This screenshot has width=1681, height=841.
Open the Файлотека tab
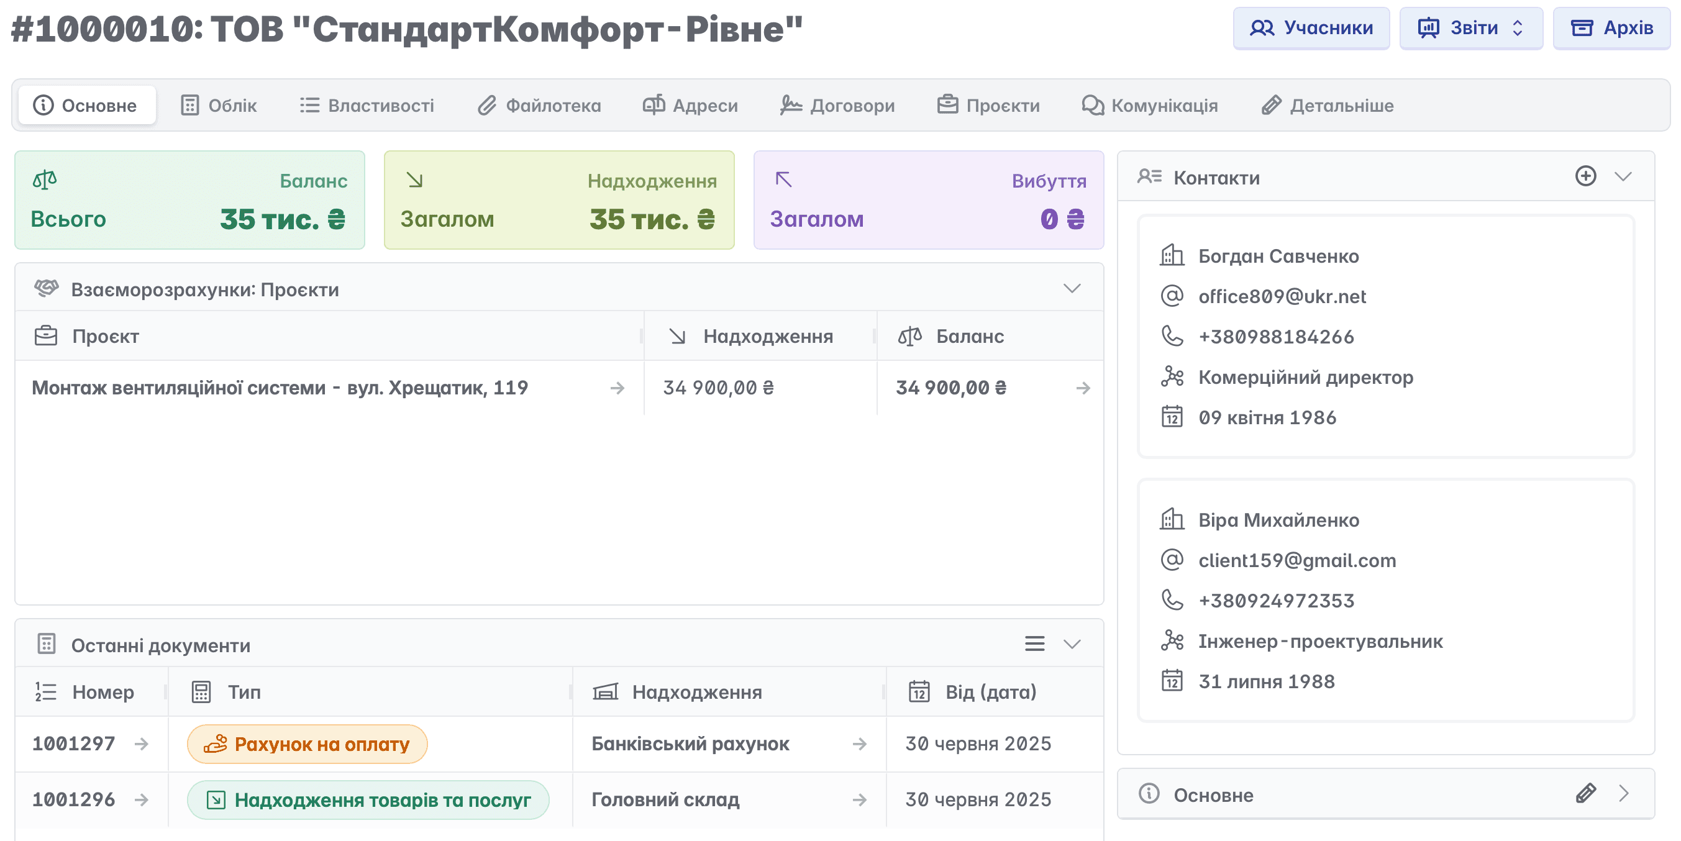tap(539, 105)
